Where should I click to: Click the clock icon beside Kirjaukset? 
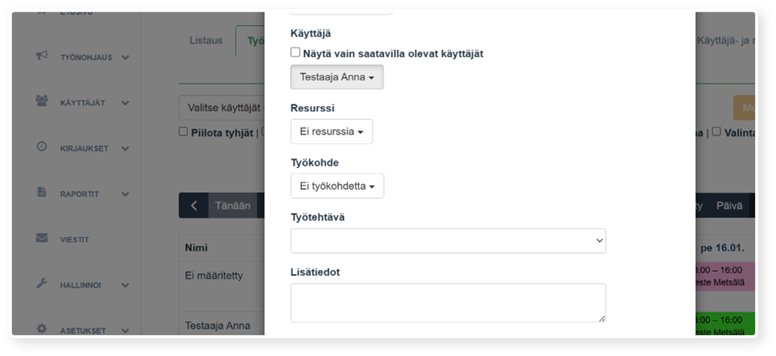(42, 146)
